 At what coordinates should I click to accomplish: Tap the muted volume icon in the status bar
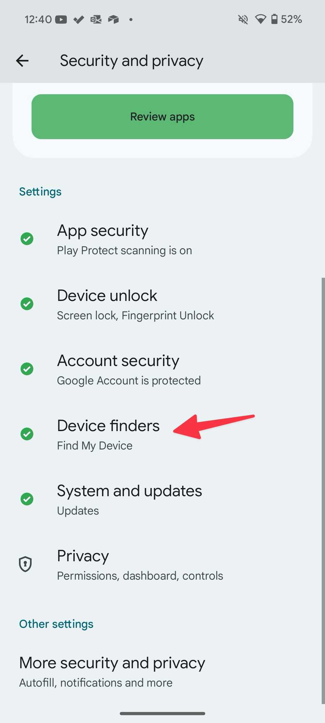243,19
